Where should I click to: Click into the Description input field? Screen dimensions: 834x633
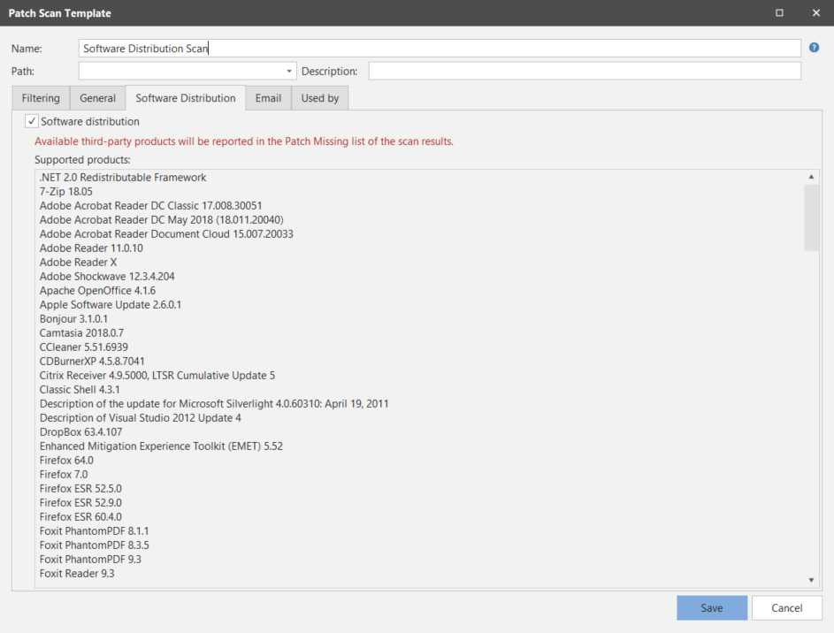585,71
